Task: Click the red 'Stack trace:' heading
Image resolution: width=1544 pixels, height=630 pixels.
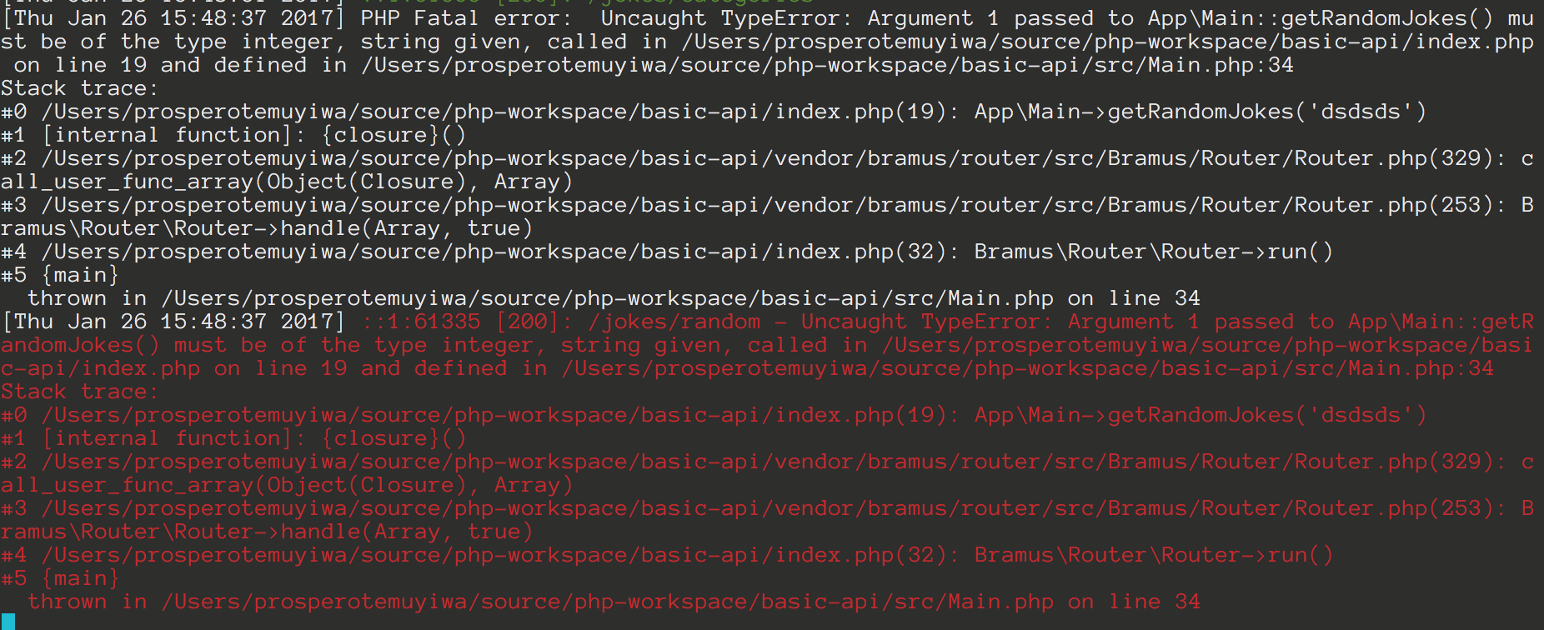Action: 79,392
